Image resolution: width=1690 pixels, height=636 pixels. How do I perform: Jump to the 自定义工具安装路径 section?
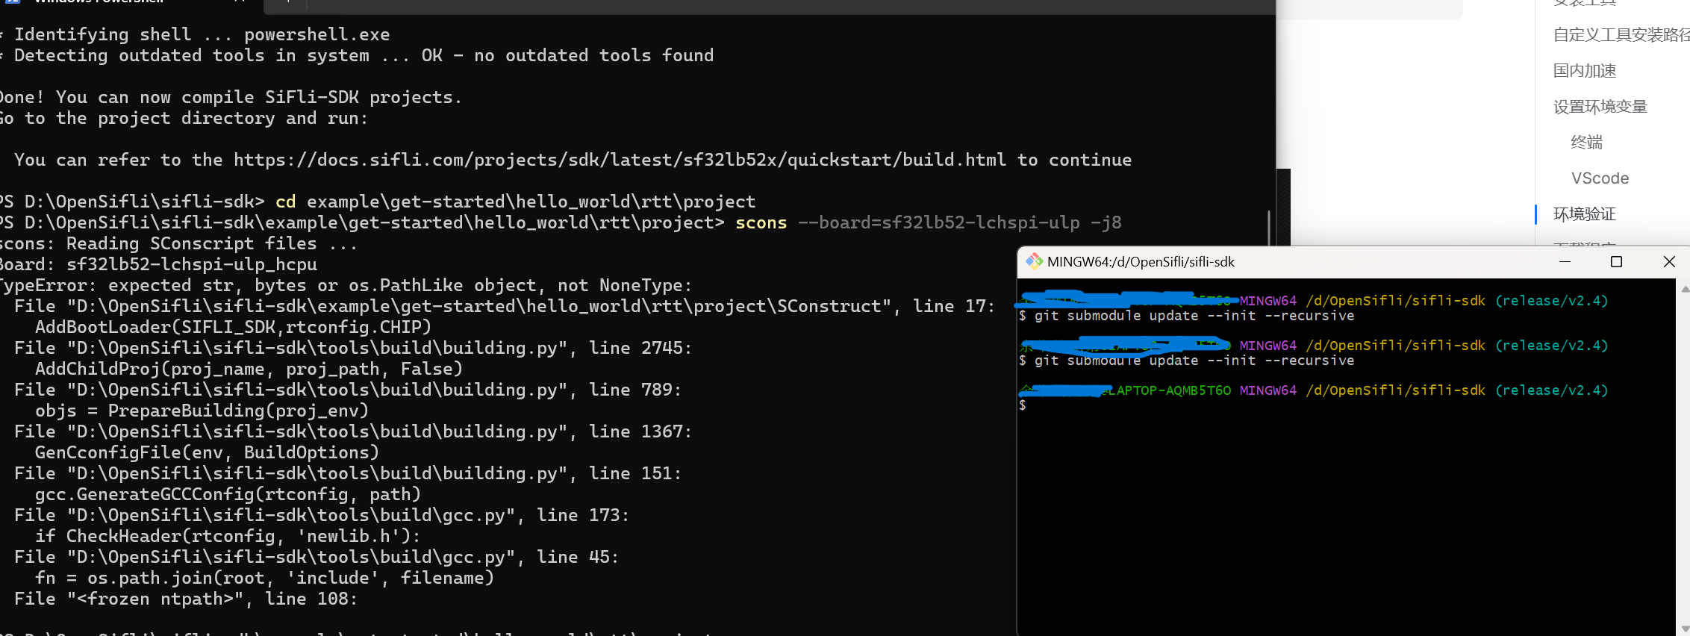pos(1620,34)
